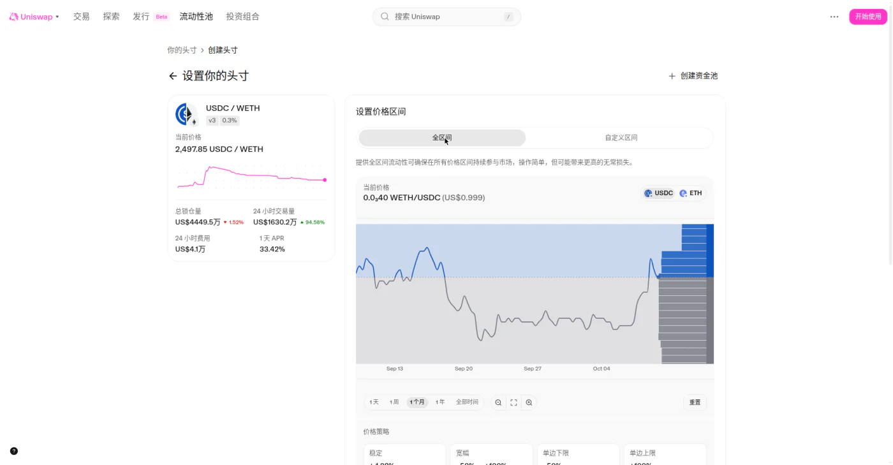Select the 全区间 full range option
Image resolution: width=893 pixels, height=465 pixels.
pyautogui.click(x=442, y=138)
